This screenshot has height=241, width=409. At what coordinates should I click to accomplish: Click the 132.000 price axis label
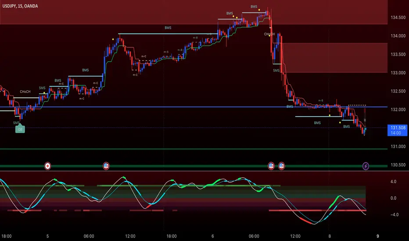[x=398, y=110]
